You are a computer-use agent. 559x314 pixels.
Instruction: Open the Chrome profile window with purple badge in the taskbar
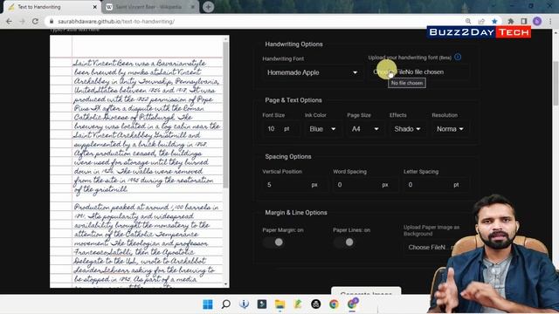tap(352, 304)
